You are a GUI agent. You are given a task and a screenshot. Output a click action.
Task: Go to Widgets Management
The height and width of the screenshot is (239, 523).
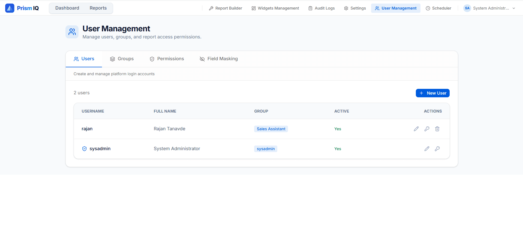(x=275, y=8)
